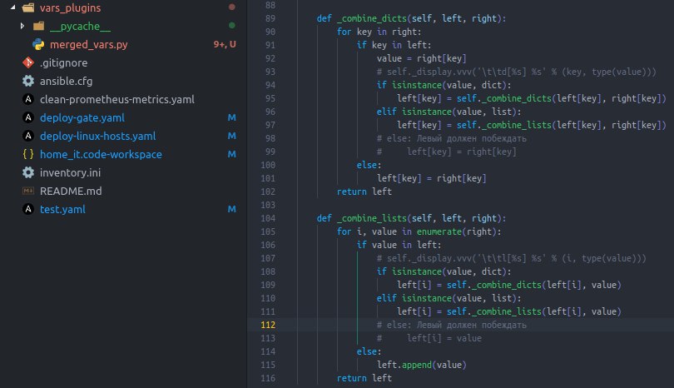Image resolution: width=674 pixels, height=388 pixels.
Task: Click the gear icon beside inventory.ini
Action: point(28,172)
